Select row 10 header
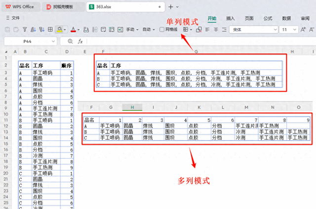The width and height of the screenshot is (316, 209). click(6, 114)
